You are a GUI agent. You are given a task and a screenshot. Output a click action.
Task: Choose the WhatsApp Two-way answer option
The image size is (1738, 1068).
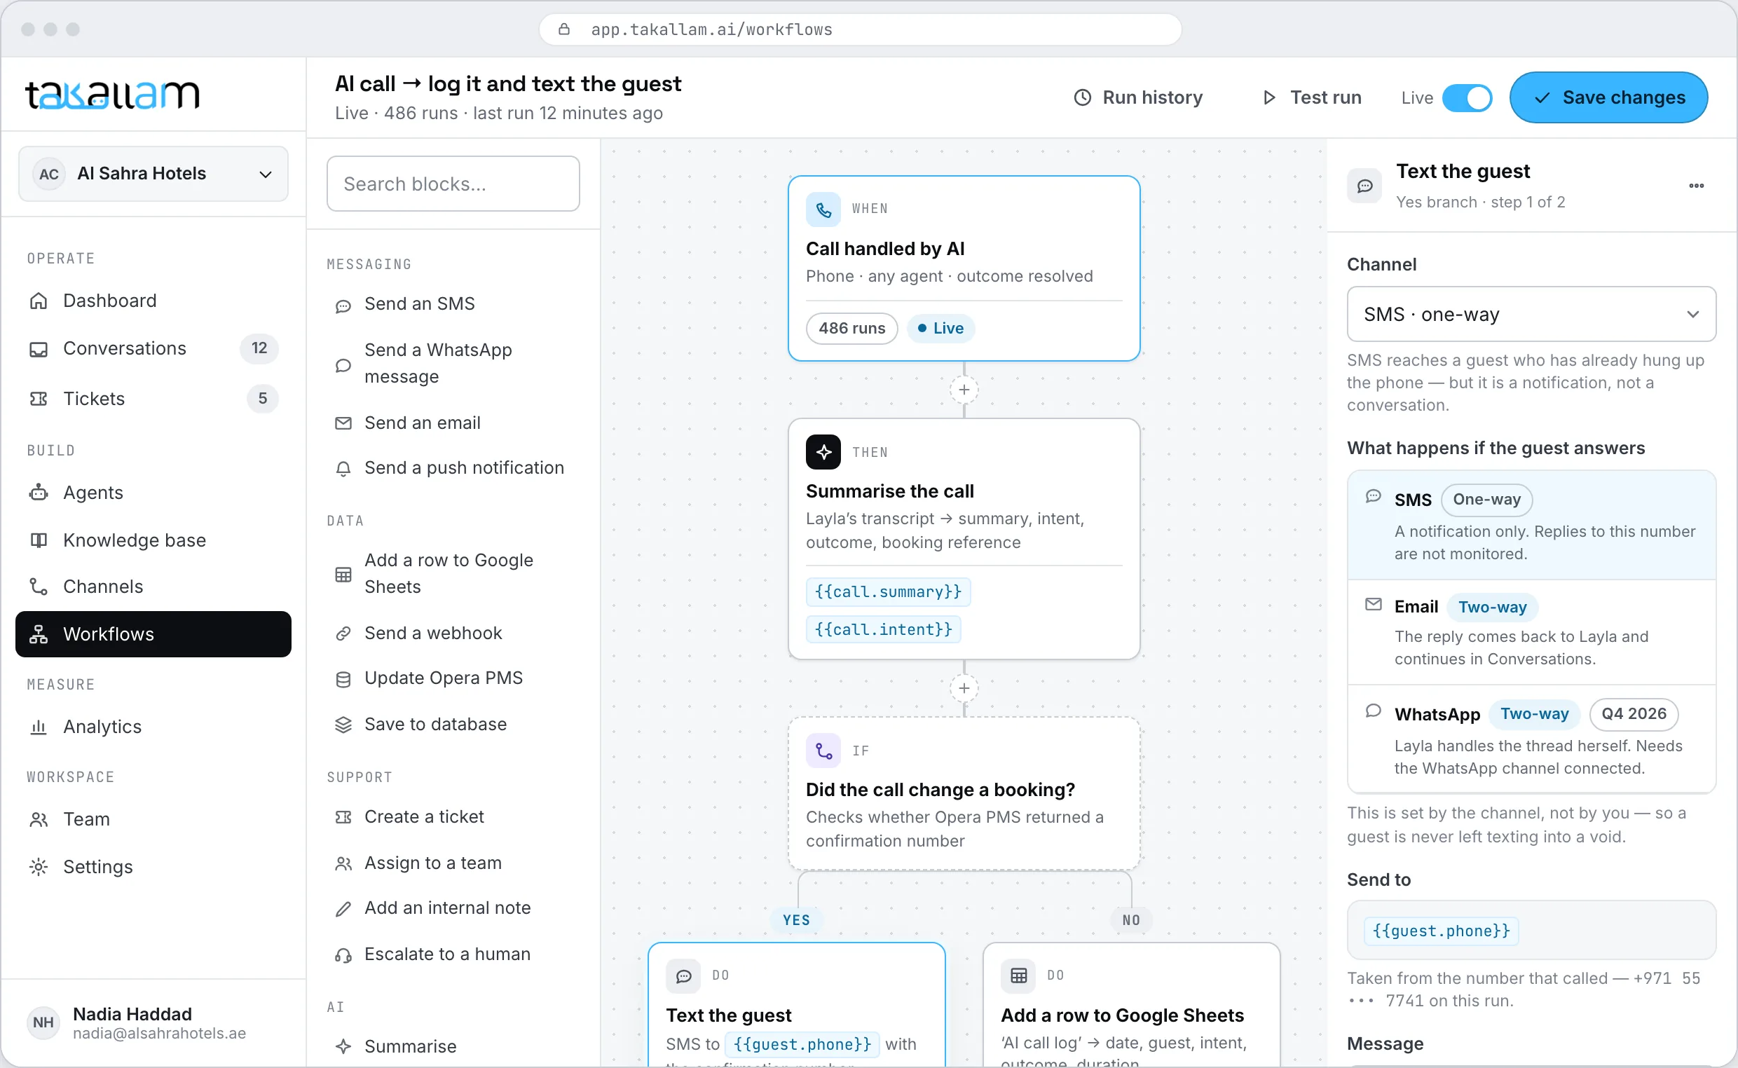pyautogui.click(x=1531, y=739)
